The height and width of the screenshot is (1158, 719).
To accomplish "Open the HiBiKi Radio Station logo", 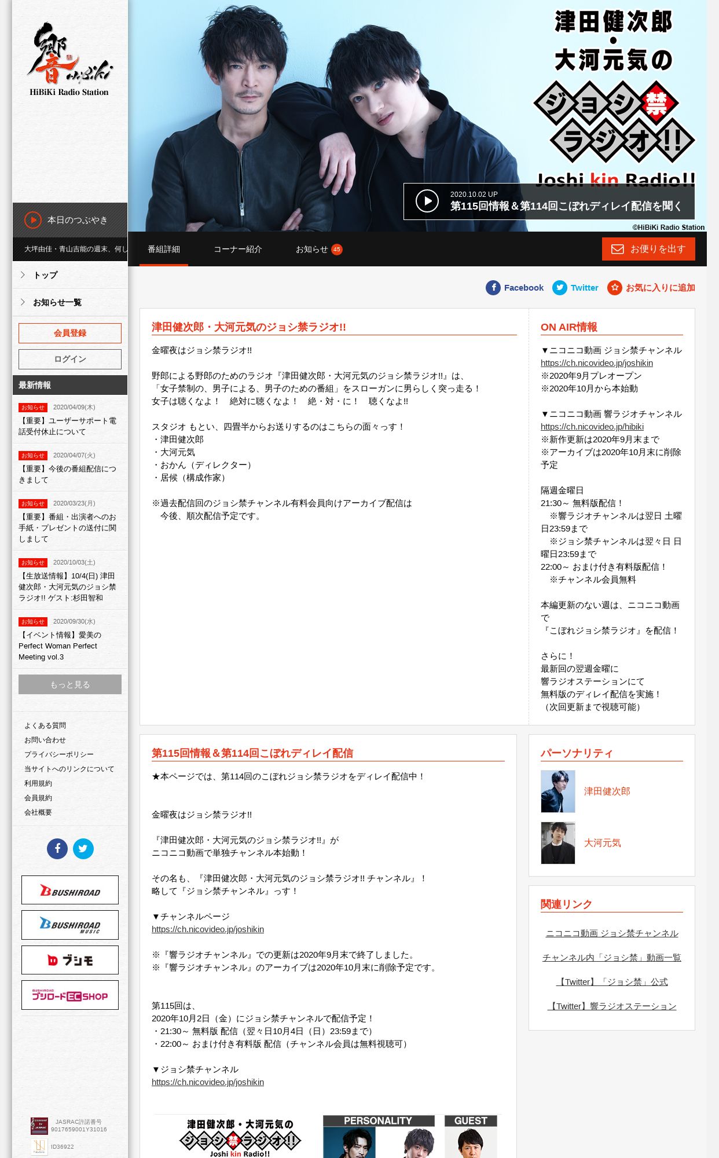I will pos(69,59).
